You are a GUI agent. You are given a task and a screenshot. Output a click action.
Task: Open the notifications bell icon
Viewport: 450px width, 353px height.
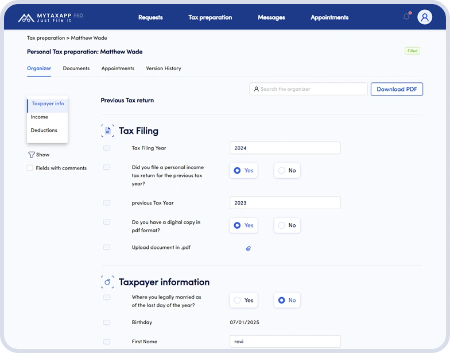point(406,17)
